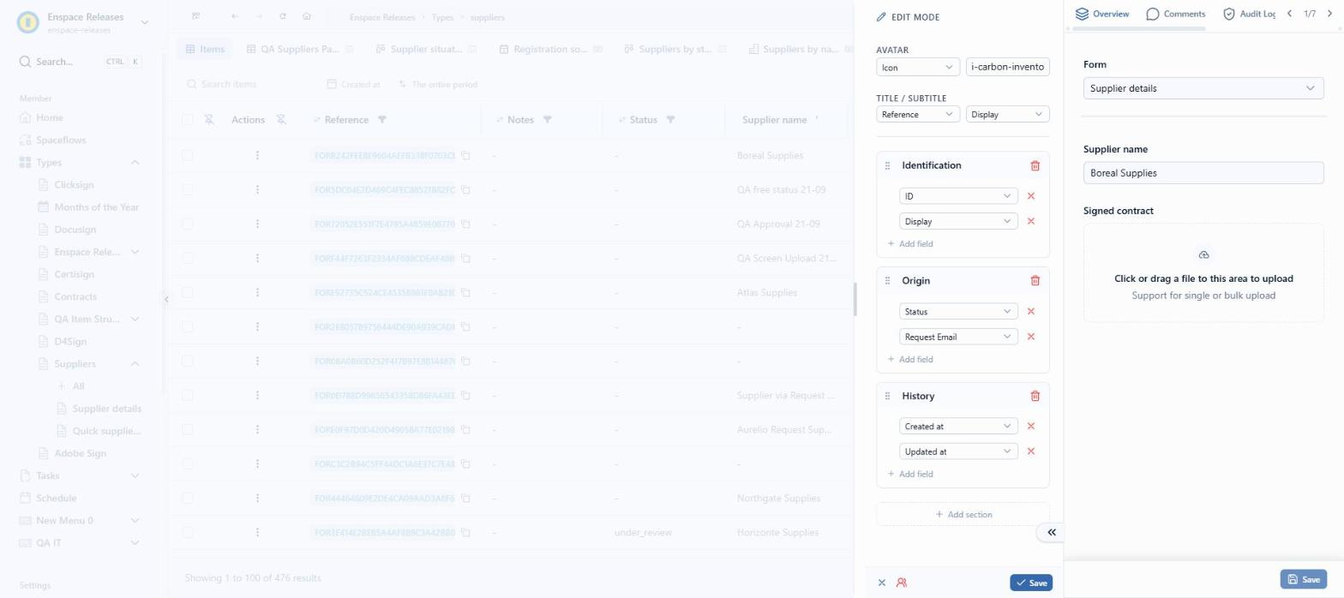The image size is (1344, 598).
Task: Switch to the Comments tab
Action: click(x=1176, y=14)
